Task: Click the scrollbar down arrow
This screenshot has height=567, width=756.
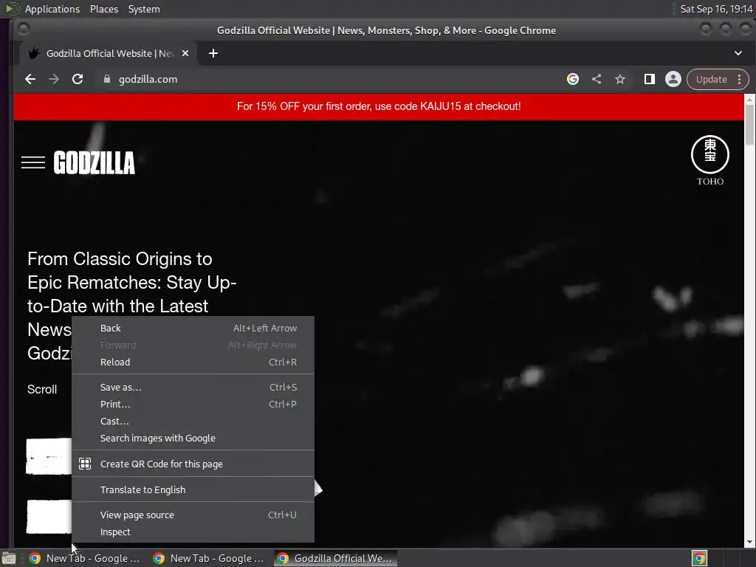Action: (749, 543)
